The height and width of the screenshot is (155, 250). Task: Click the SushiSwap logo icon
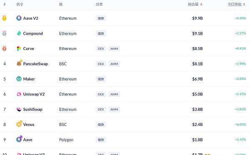coord(19,109)
